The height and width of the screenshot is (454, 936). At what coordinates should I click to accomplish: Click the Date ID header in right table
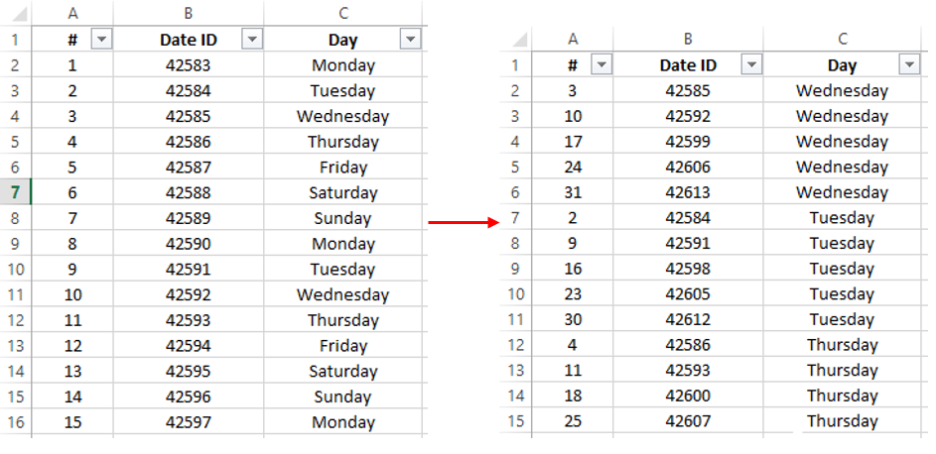click(x=688, y=65)
